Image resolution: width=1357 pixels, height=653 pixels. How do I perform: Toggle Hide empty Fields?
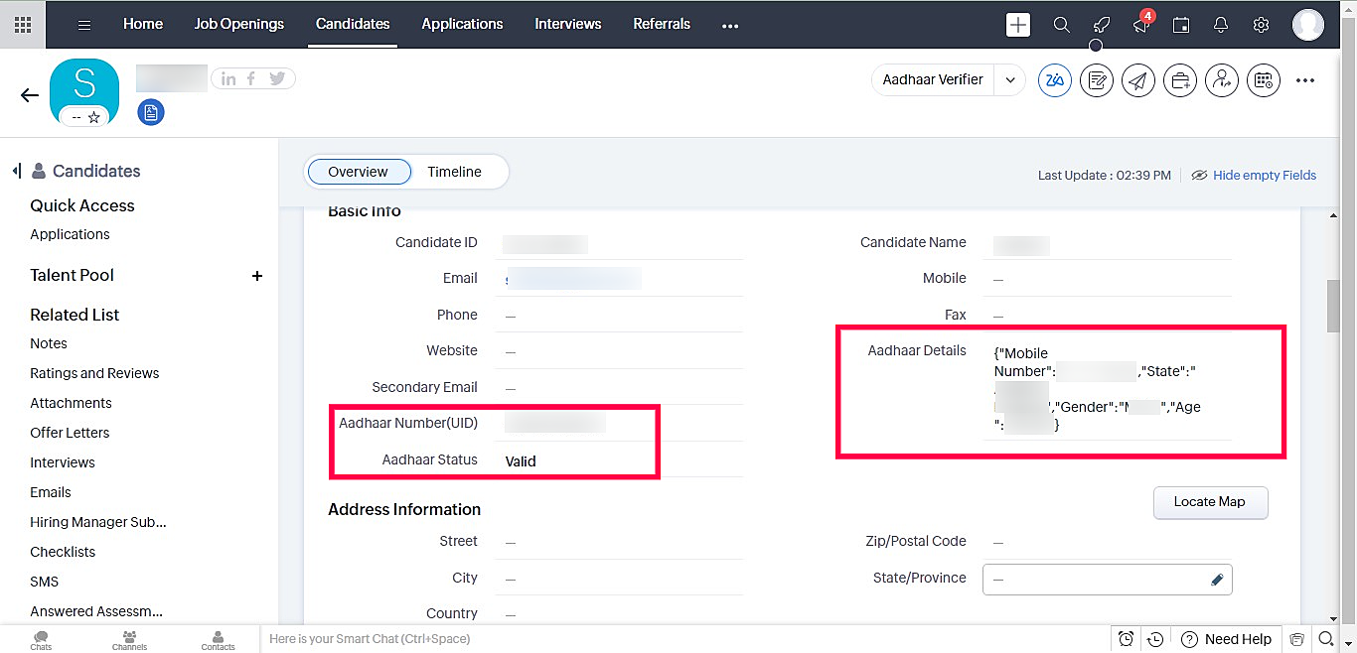1254,175
